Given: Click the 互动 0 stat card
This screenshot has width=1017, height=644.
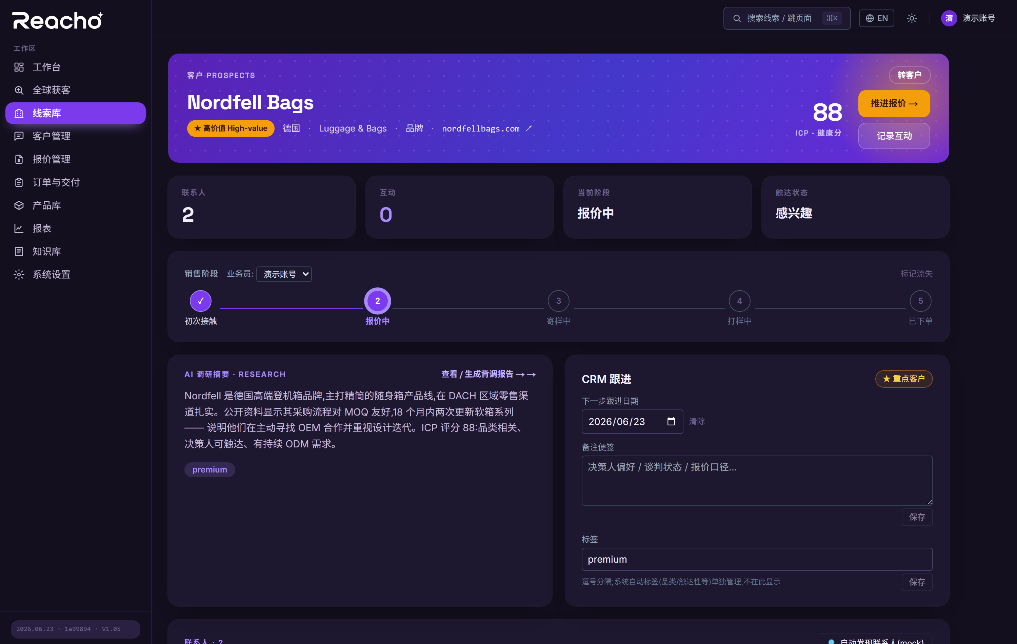Looking at the screenshot, I should (x=459, y=207).
